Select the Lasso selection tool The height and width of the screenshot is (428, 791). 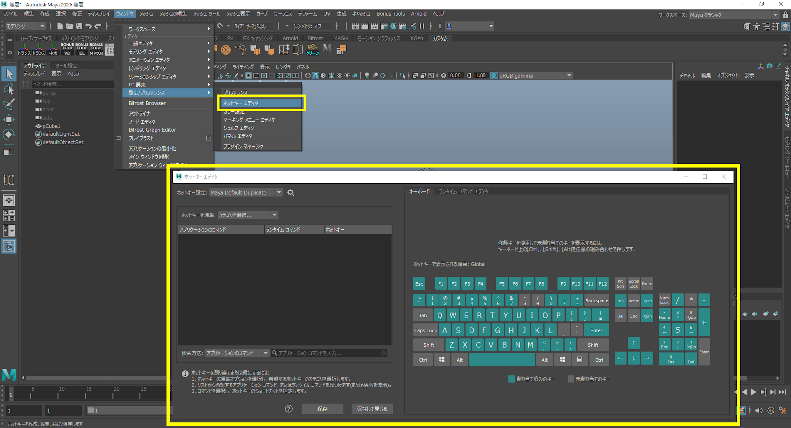(9, 89)
